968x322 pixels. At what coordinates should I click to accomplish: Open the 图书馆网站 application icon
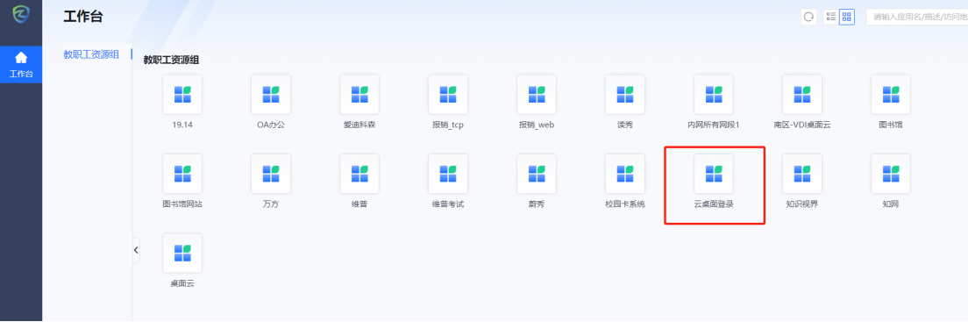(182, 174)
